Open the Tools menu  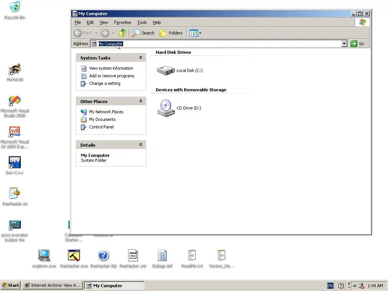[142, 22]
